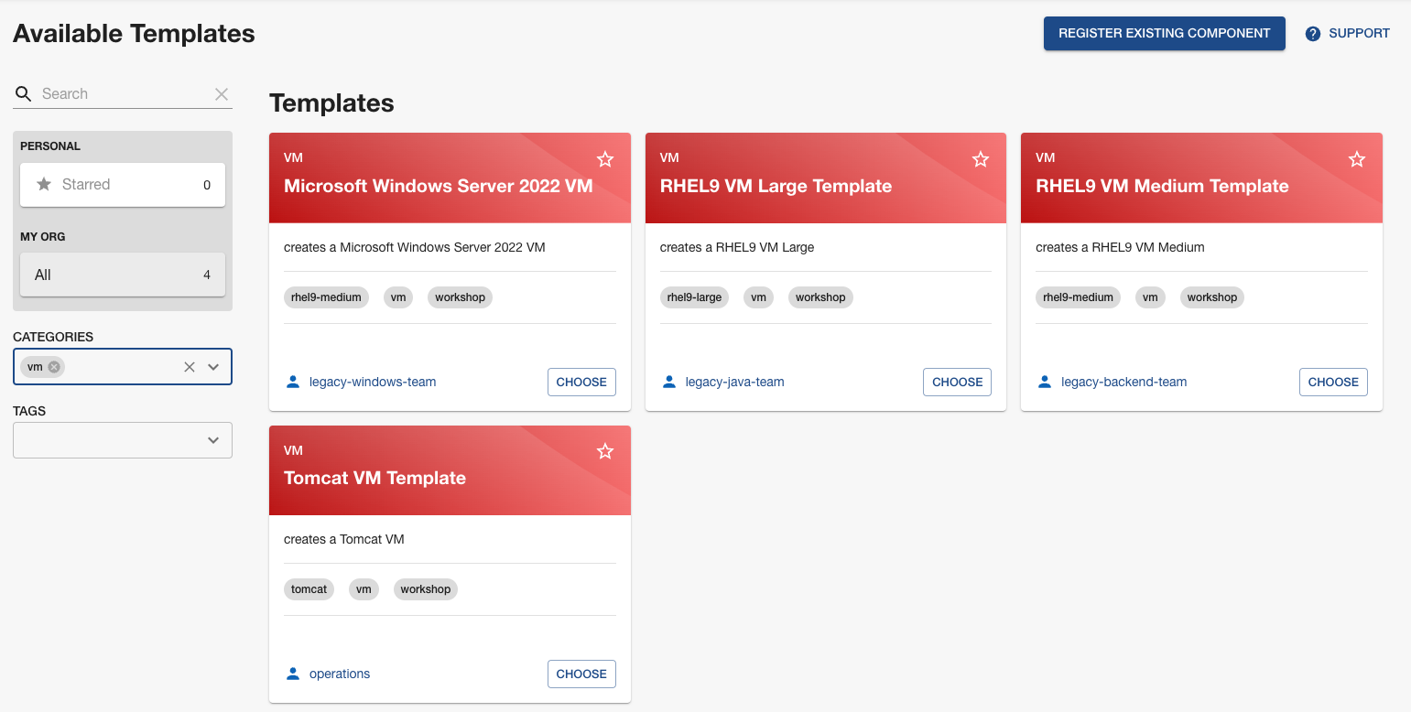Click the magnifier search icon
The height and width of the screenshot is (712, 1411).
click(x=23, y=93)
